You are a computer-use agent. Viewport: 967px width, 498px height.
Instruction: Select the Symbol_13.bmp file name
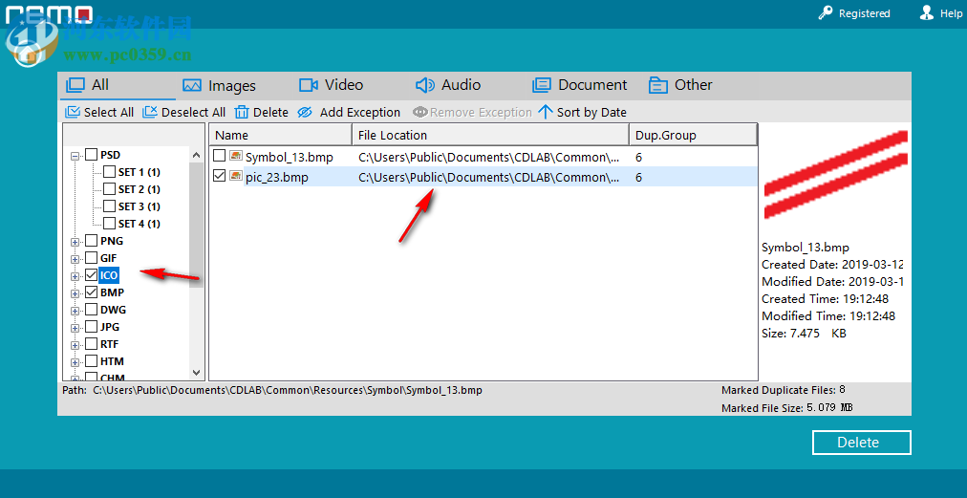tap(290, 158)
